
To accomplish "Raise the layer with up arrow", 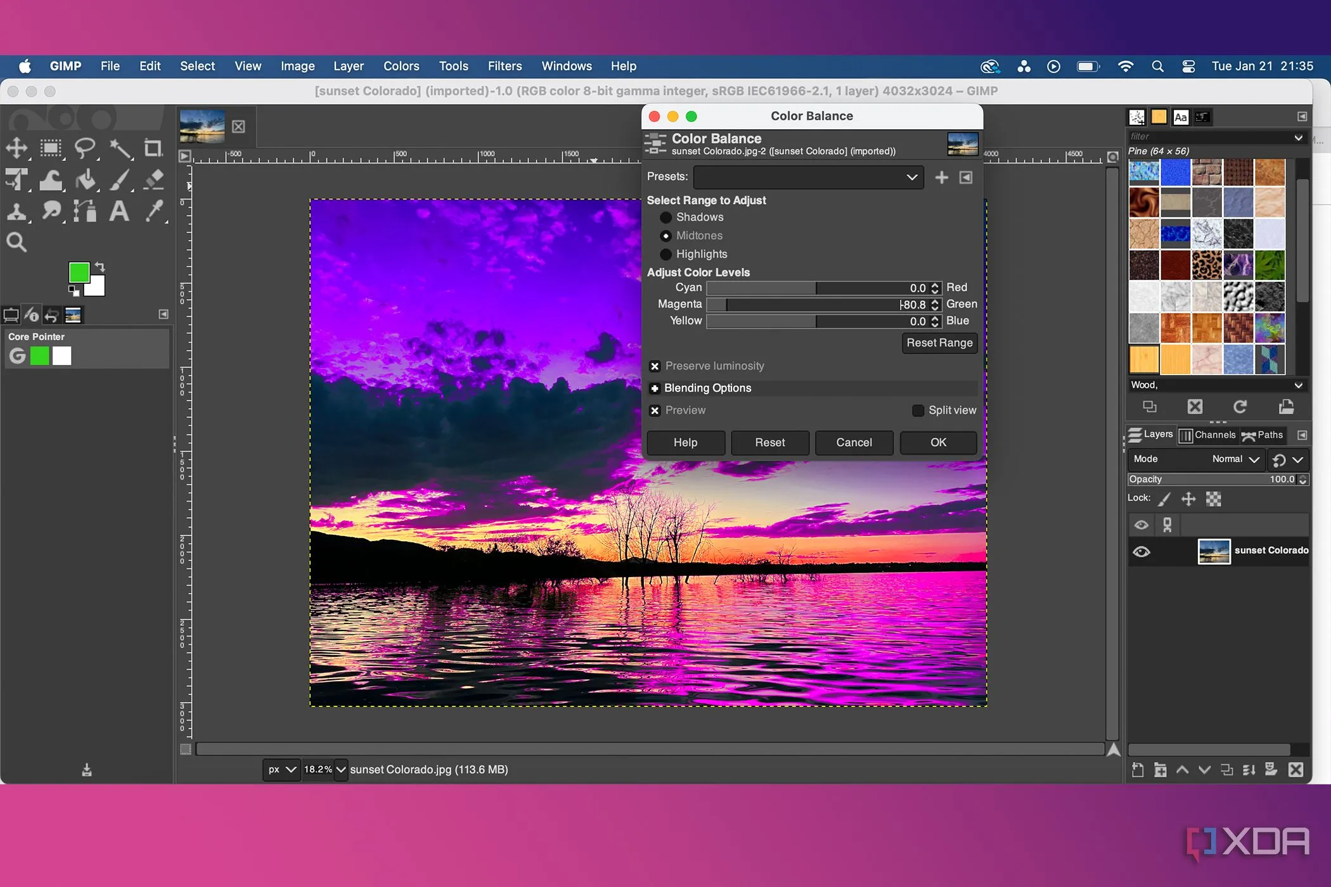I will pos(1182,770).
